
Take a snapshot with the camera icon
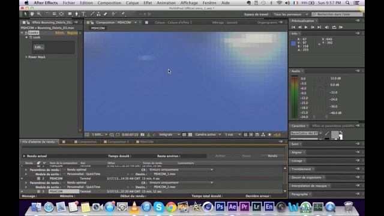(x=142, y=134)
